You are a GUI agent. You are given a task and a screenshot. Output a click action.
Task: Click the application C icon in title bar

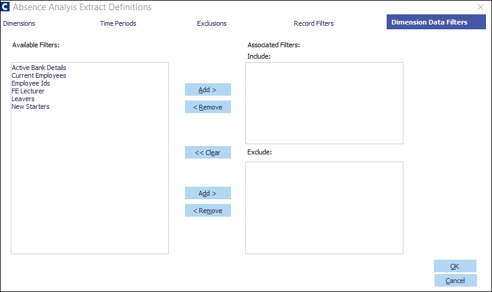pos(5,6)
